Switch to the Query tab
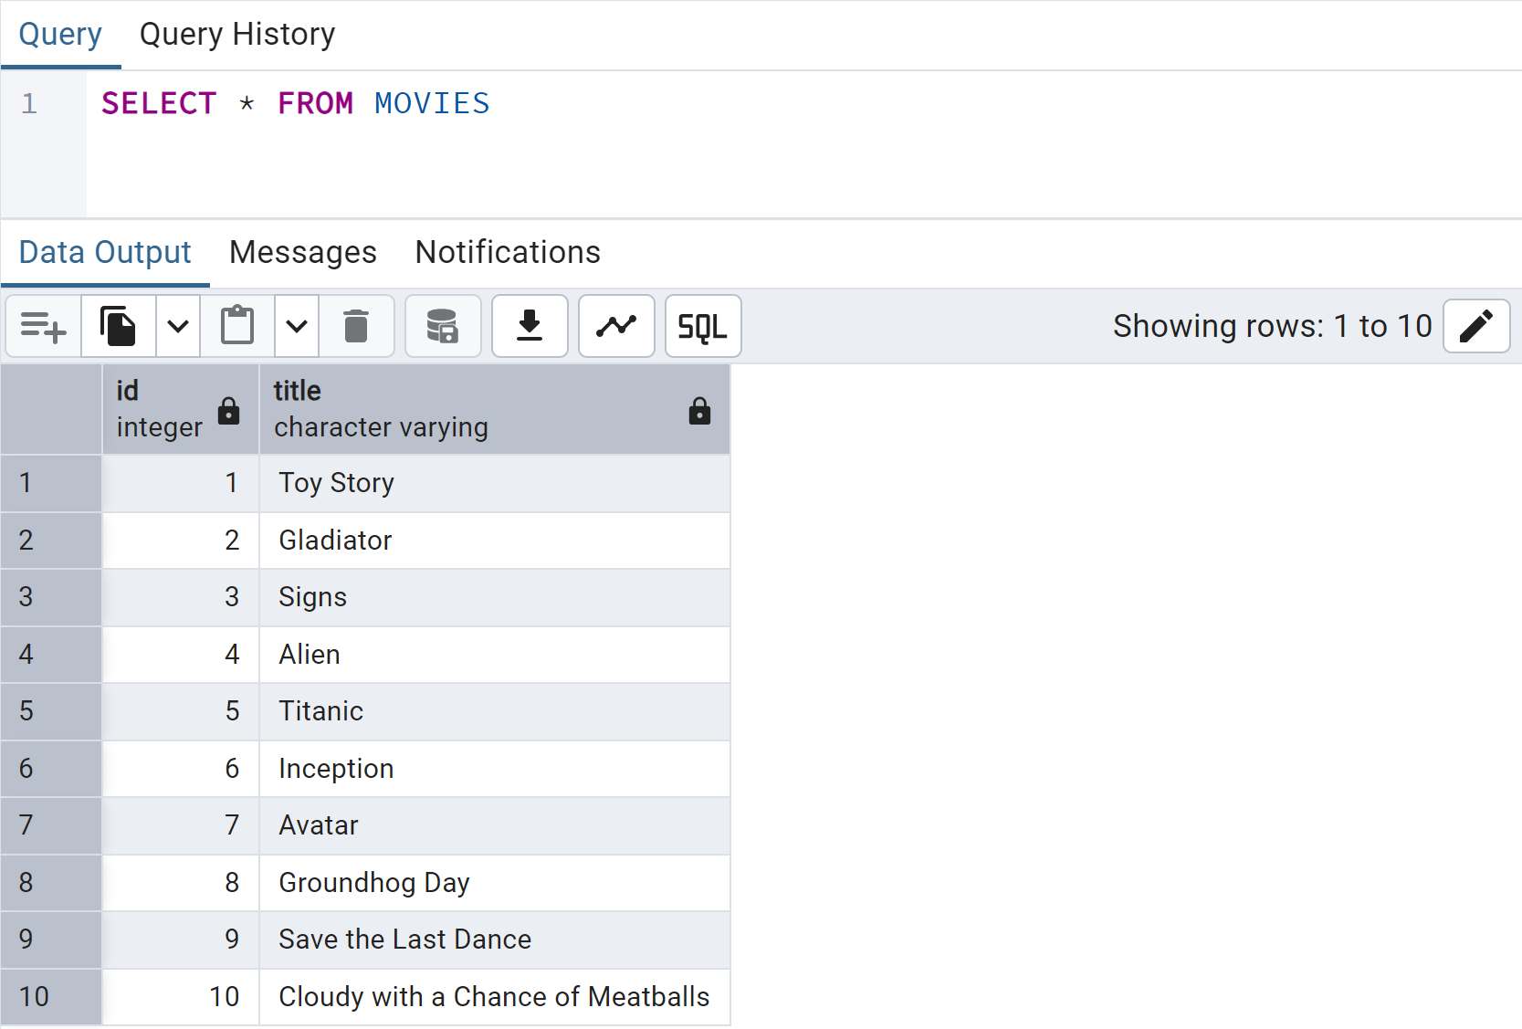Image resolution: width=1522 pixels, height=1029 pixels. click(60, 35)
